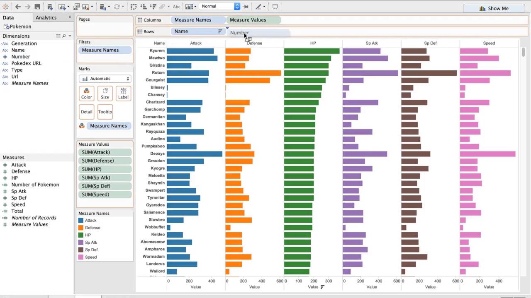Screen dimensions: 531x298
Task: Select the Pokemon data source
Action: point(17,26)
